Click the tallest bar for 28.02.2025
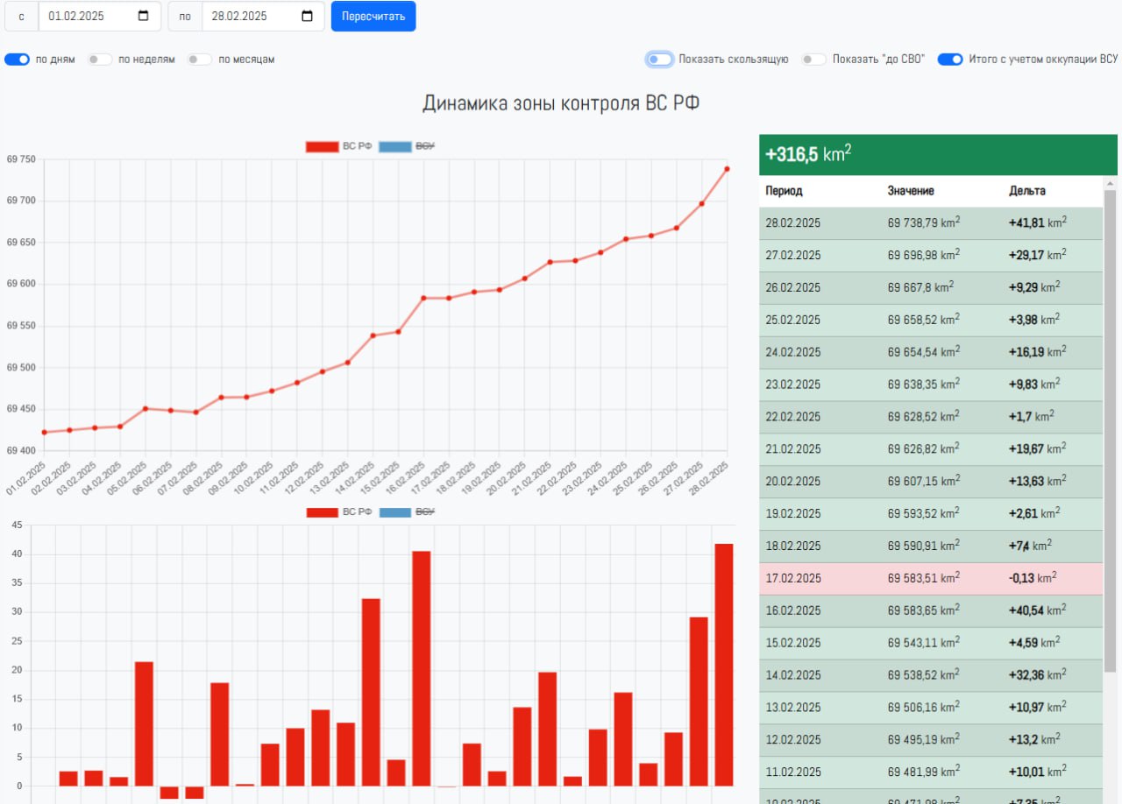This screenshot has height=804, width=1122. coord(724,664)
